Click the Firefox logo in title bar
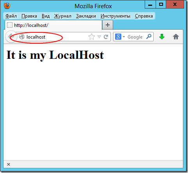 (7, 5)
